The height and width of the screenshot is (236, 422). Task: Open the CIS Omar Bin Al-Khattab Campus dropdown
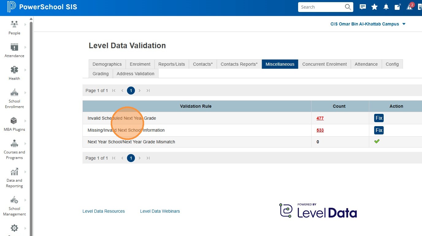[368, 24]
